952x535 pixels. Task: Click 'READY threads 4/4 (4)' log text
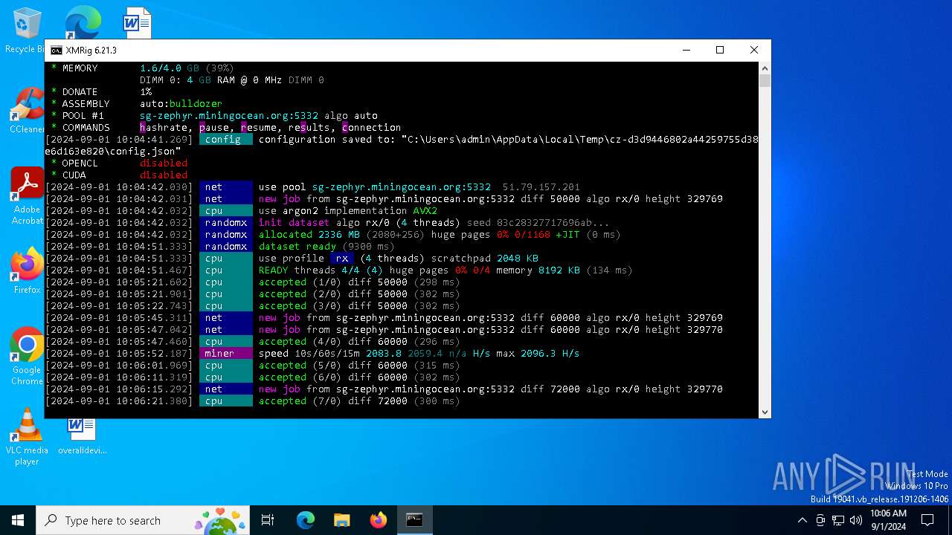[321, 270]
